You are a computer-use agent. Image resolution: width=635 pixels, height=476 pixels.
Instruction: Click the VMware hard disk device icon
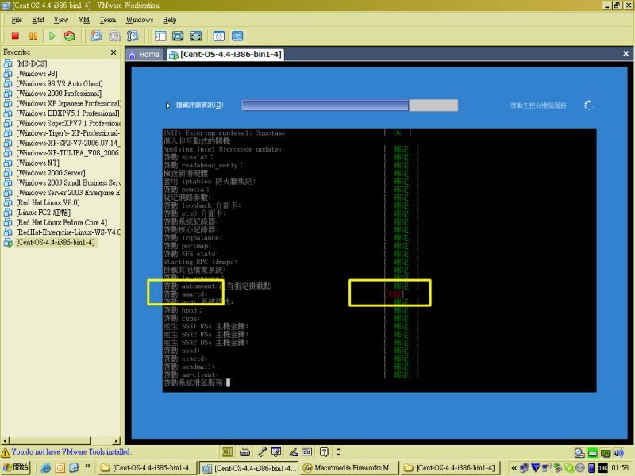click(580, 453)
